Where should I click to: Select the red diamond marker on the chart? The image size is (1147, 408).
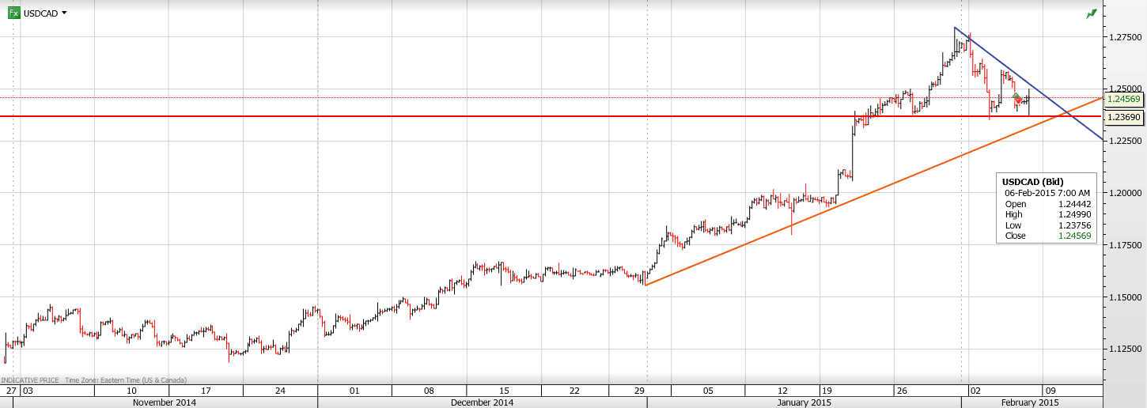coord(1018,102)
